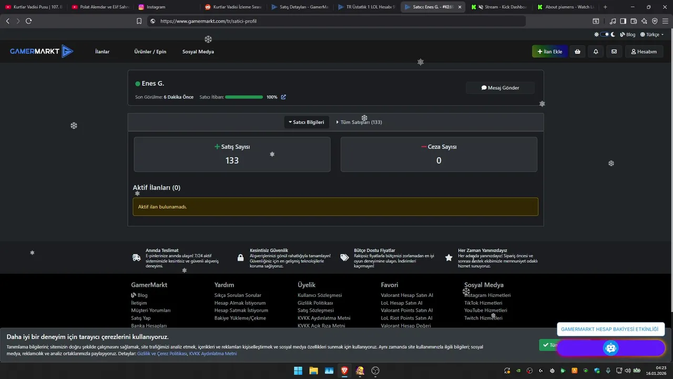
Task: Open the shopping basket icon
Action: click(x=578, y=52)
